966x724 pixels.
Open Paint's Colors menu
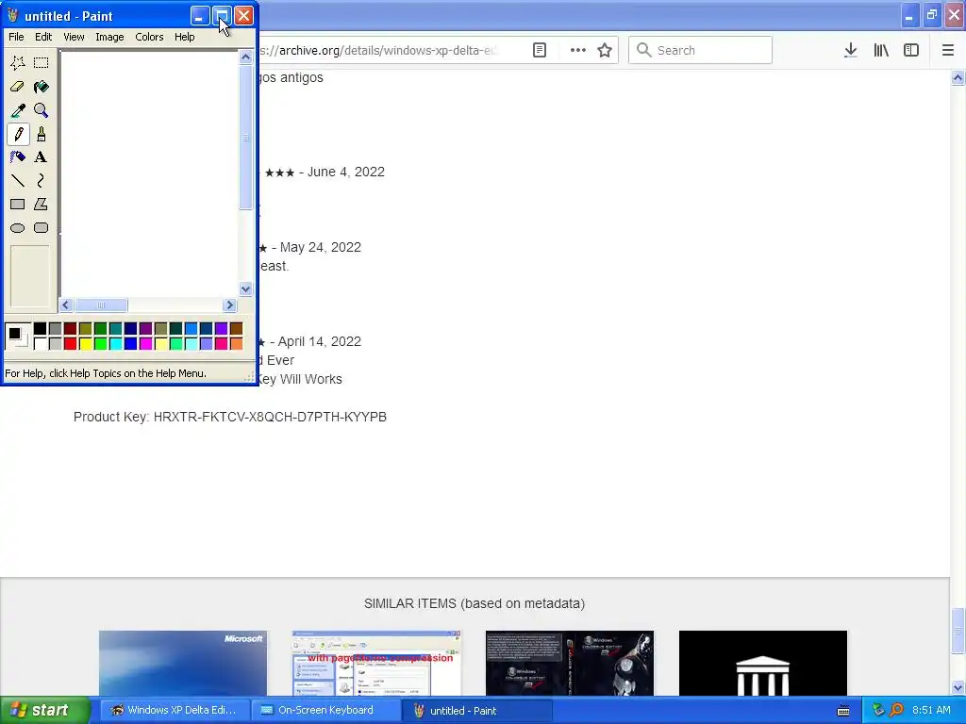coord(150,37)
